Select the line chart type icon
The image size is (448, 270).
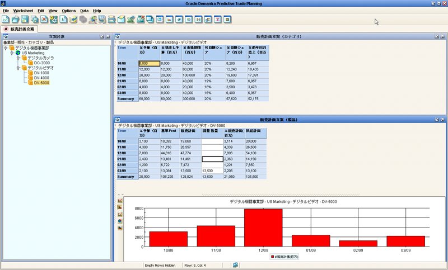tap(120, 201)
